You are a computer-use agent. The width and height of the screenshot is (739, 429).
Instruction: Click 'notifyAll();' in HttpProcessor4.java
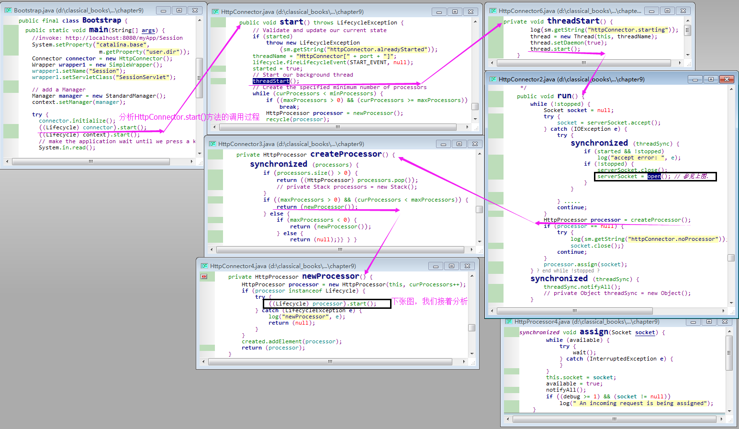click(566, 390)
